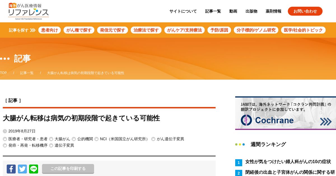Open 予防/原因 category
Image resolution: width=336 pixels, height=176 pixels.
(219, 30)
